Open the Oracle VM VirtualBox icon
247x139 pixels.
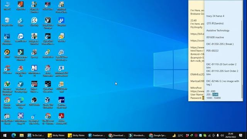tap(48, 103)
